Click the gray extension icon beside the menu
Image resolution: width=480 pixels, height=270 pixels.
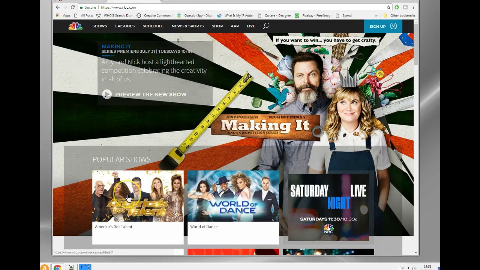pos(405,7)
